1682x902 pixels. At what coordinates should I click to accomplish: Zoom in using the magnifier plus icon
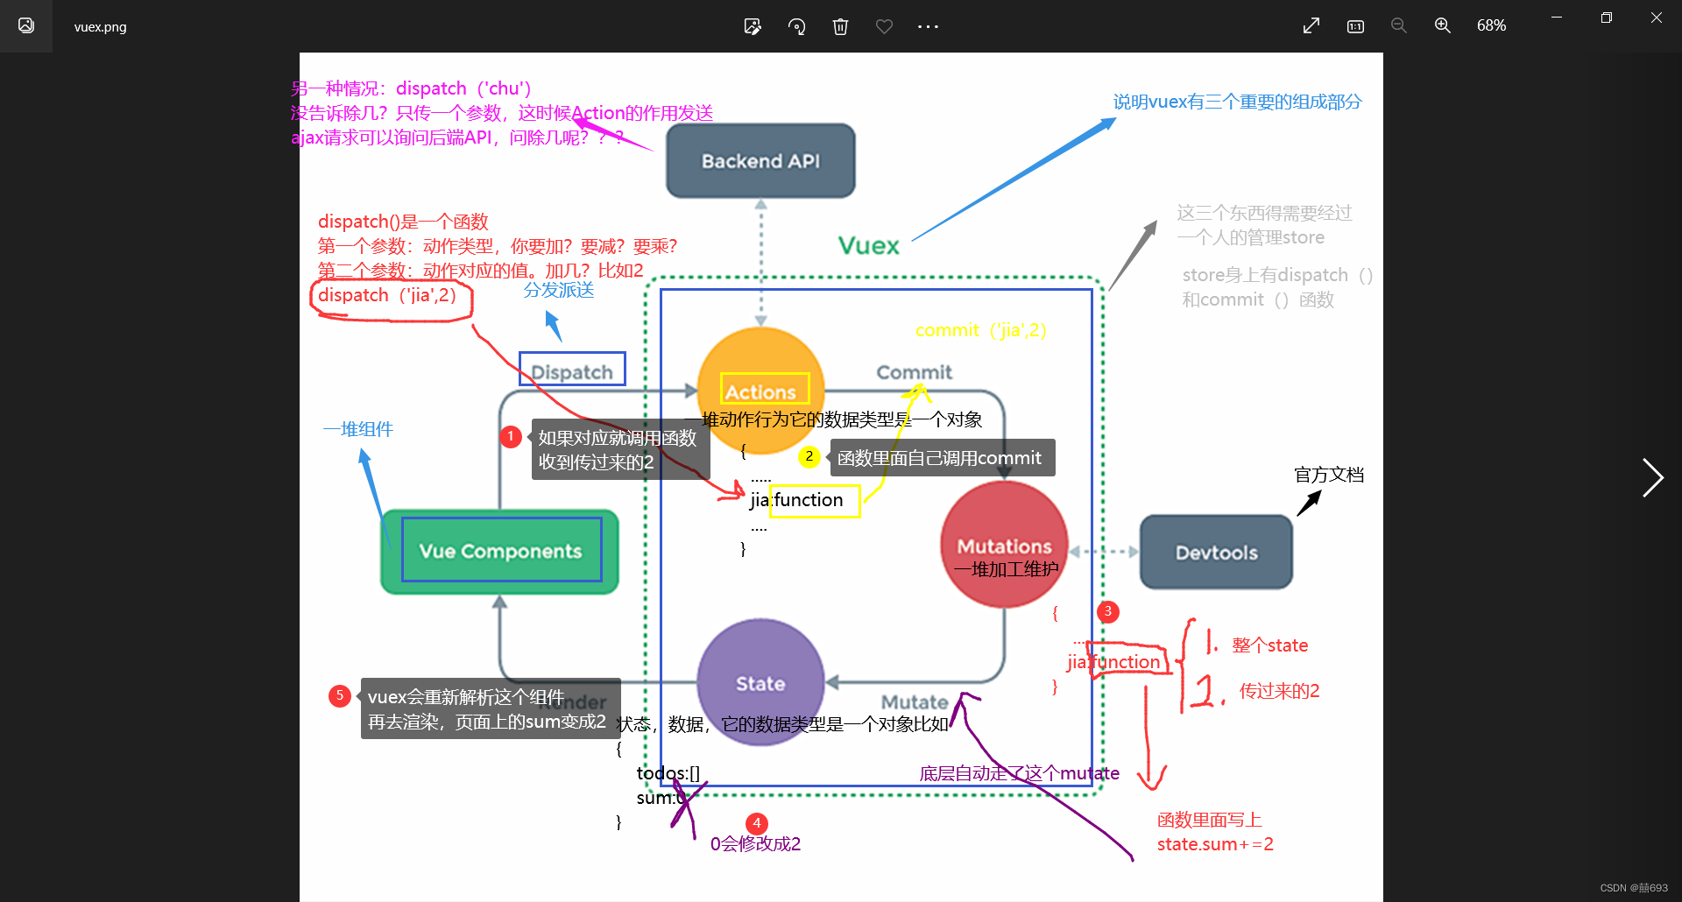coord(1442,25)
